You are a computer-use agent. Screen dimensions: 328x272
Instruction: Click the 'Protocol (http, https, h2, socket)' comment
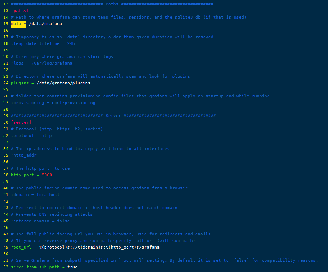(x=57, y=129)
